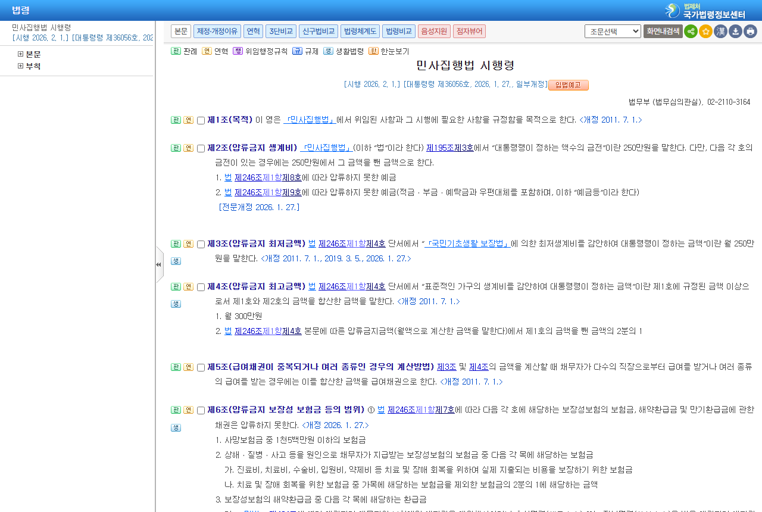Open 연혁 icon for 제6조
The width and height of the screenshot is (762, 512).
click(x=188, y=410)
